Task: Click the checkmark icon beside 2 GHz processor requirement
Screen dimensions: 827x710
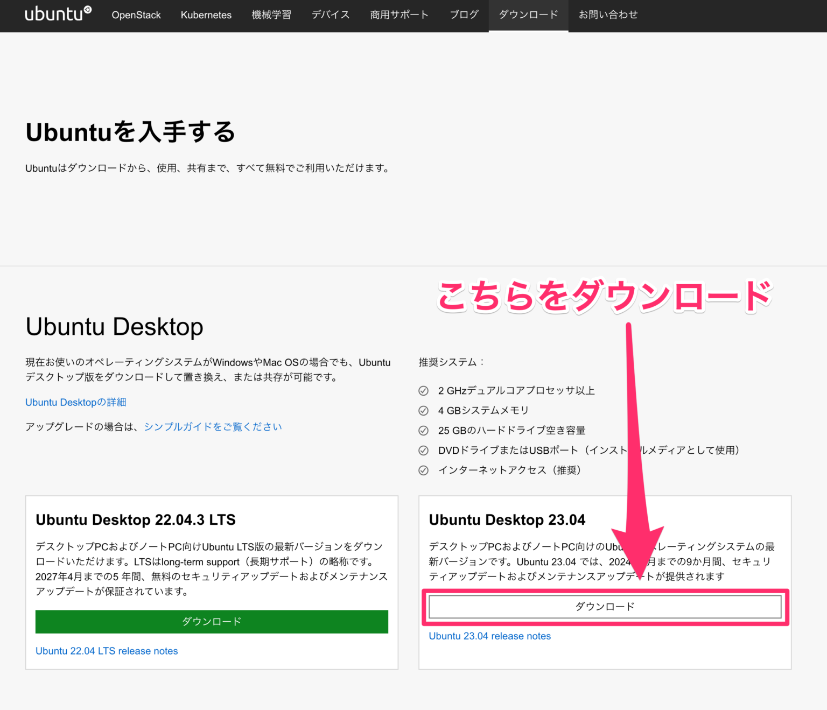Action: (424, 390)
